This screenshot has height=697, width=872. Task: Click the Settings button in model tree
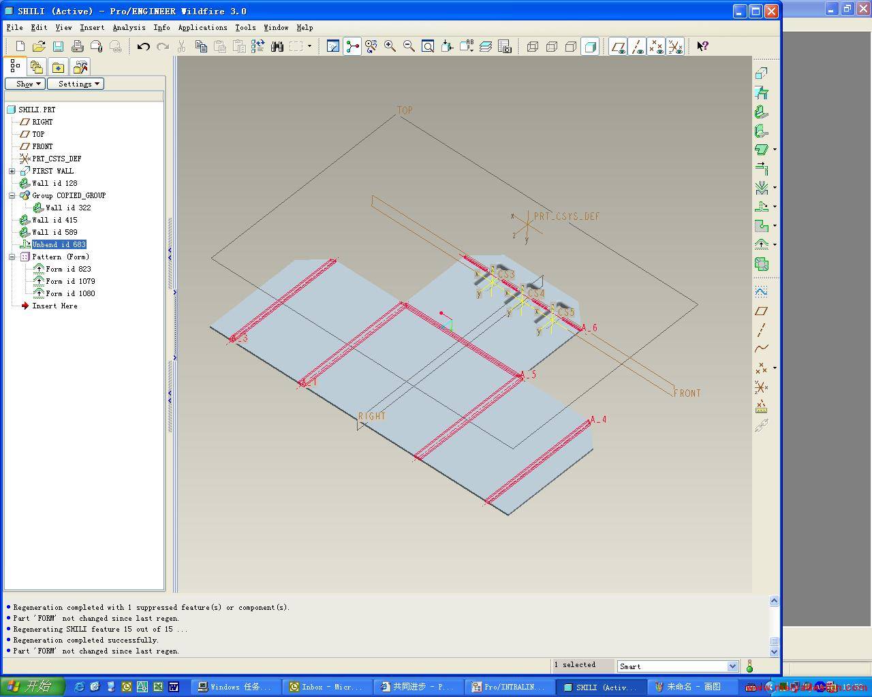(x=75, y=84)
